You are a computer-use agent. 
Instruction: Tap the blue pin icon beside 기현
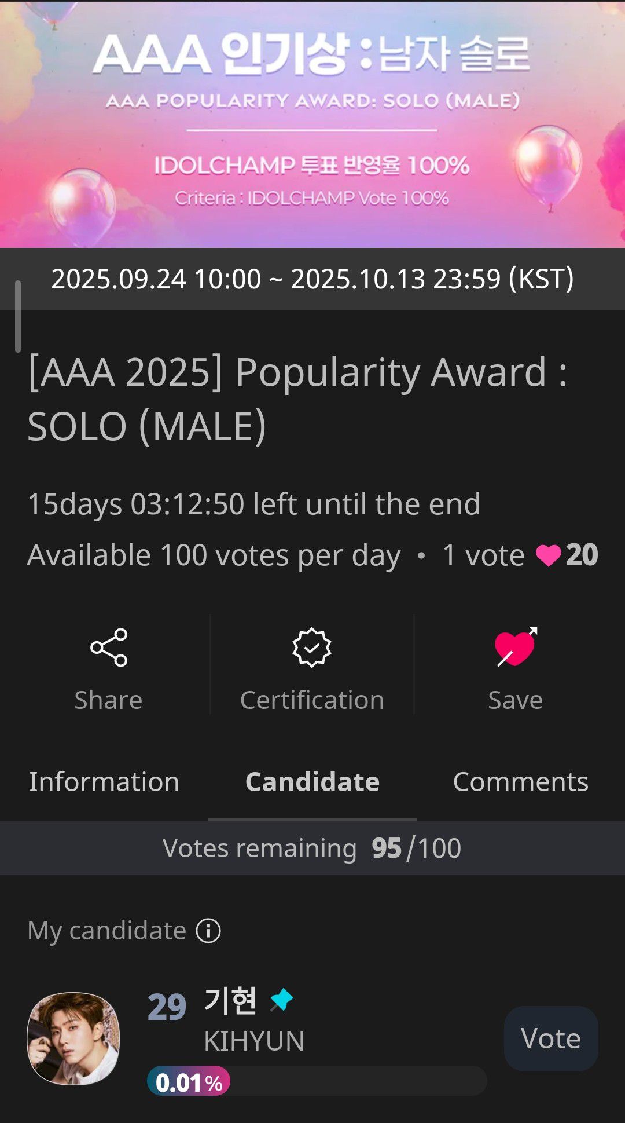(282, 1000)
